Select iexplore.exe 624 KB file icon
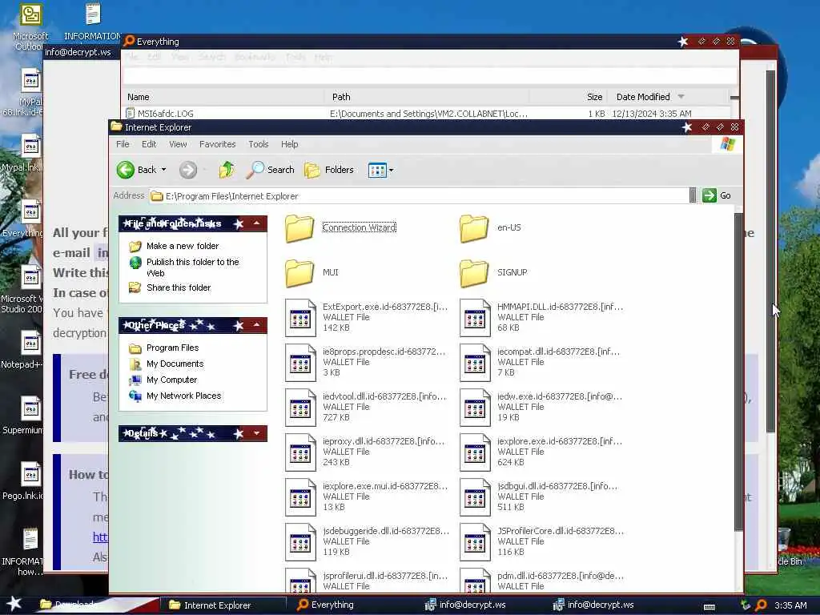Viewport: 820px width, 615px height. pyautogui.click(x=476, y=452)
